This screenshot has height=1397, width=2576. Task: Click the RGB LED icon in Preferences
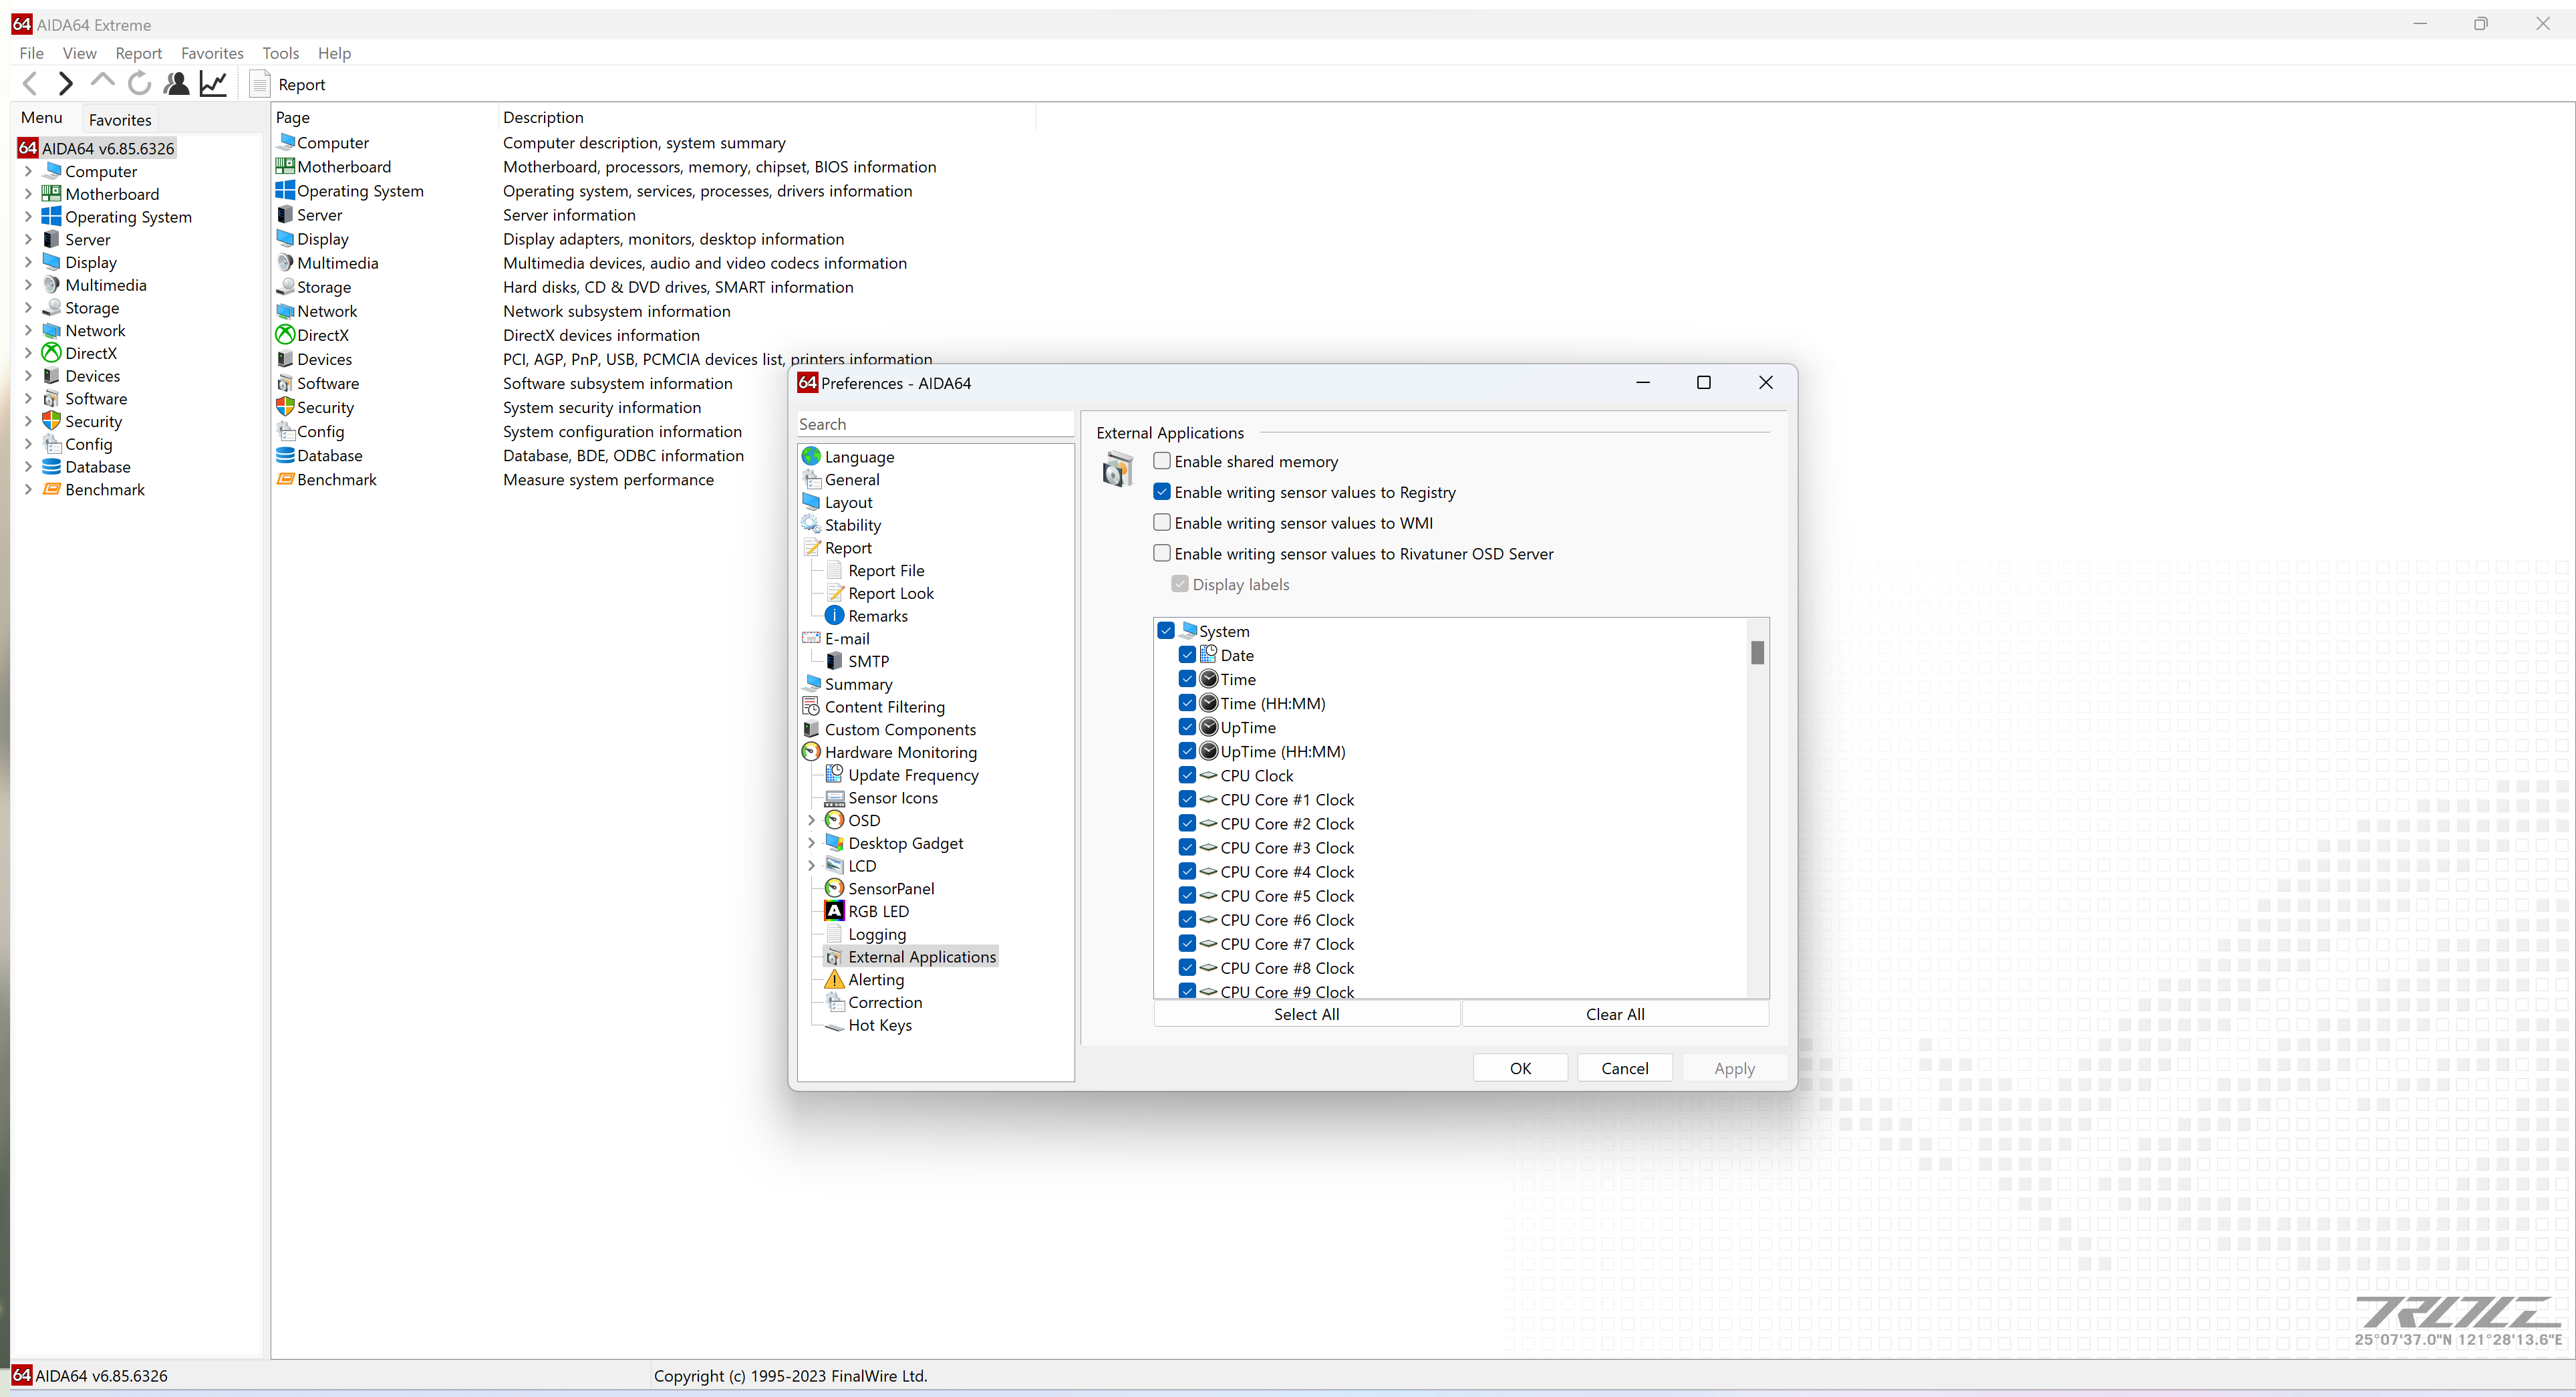pyautogui.click(x=834, y=910)
